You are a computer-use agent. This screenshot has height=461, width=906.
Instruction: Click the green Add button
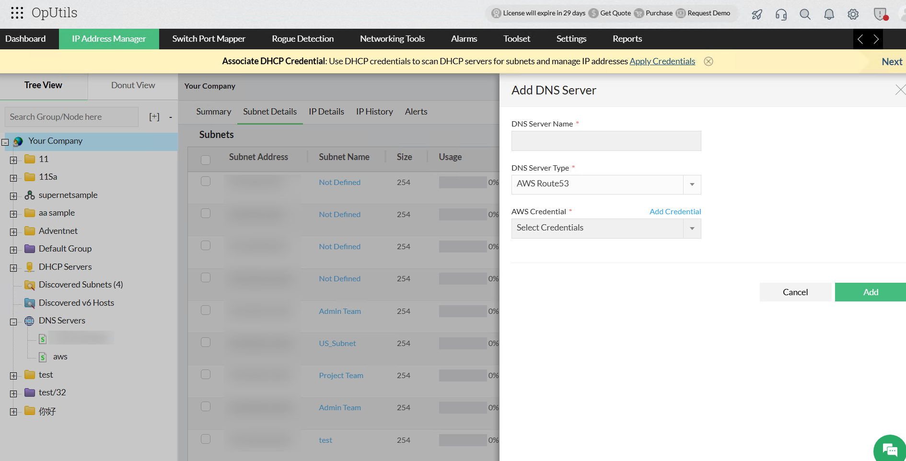click(871, 292)
